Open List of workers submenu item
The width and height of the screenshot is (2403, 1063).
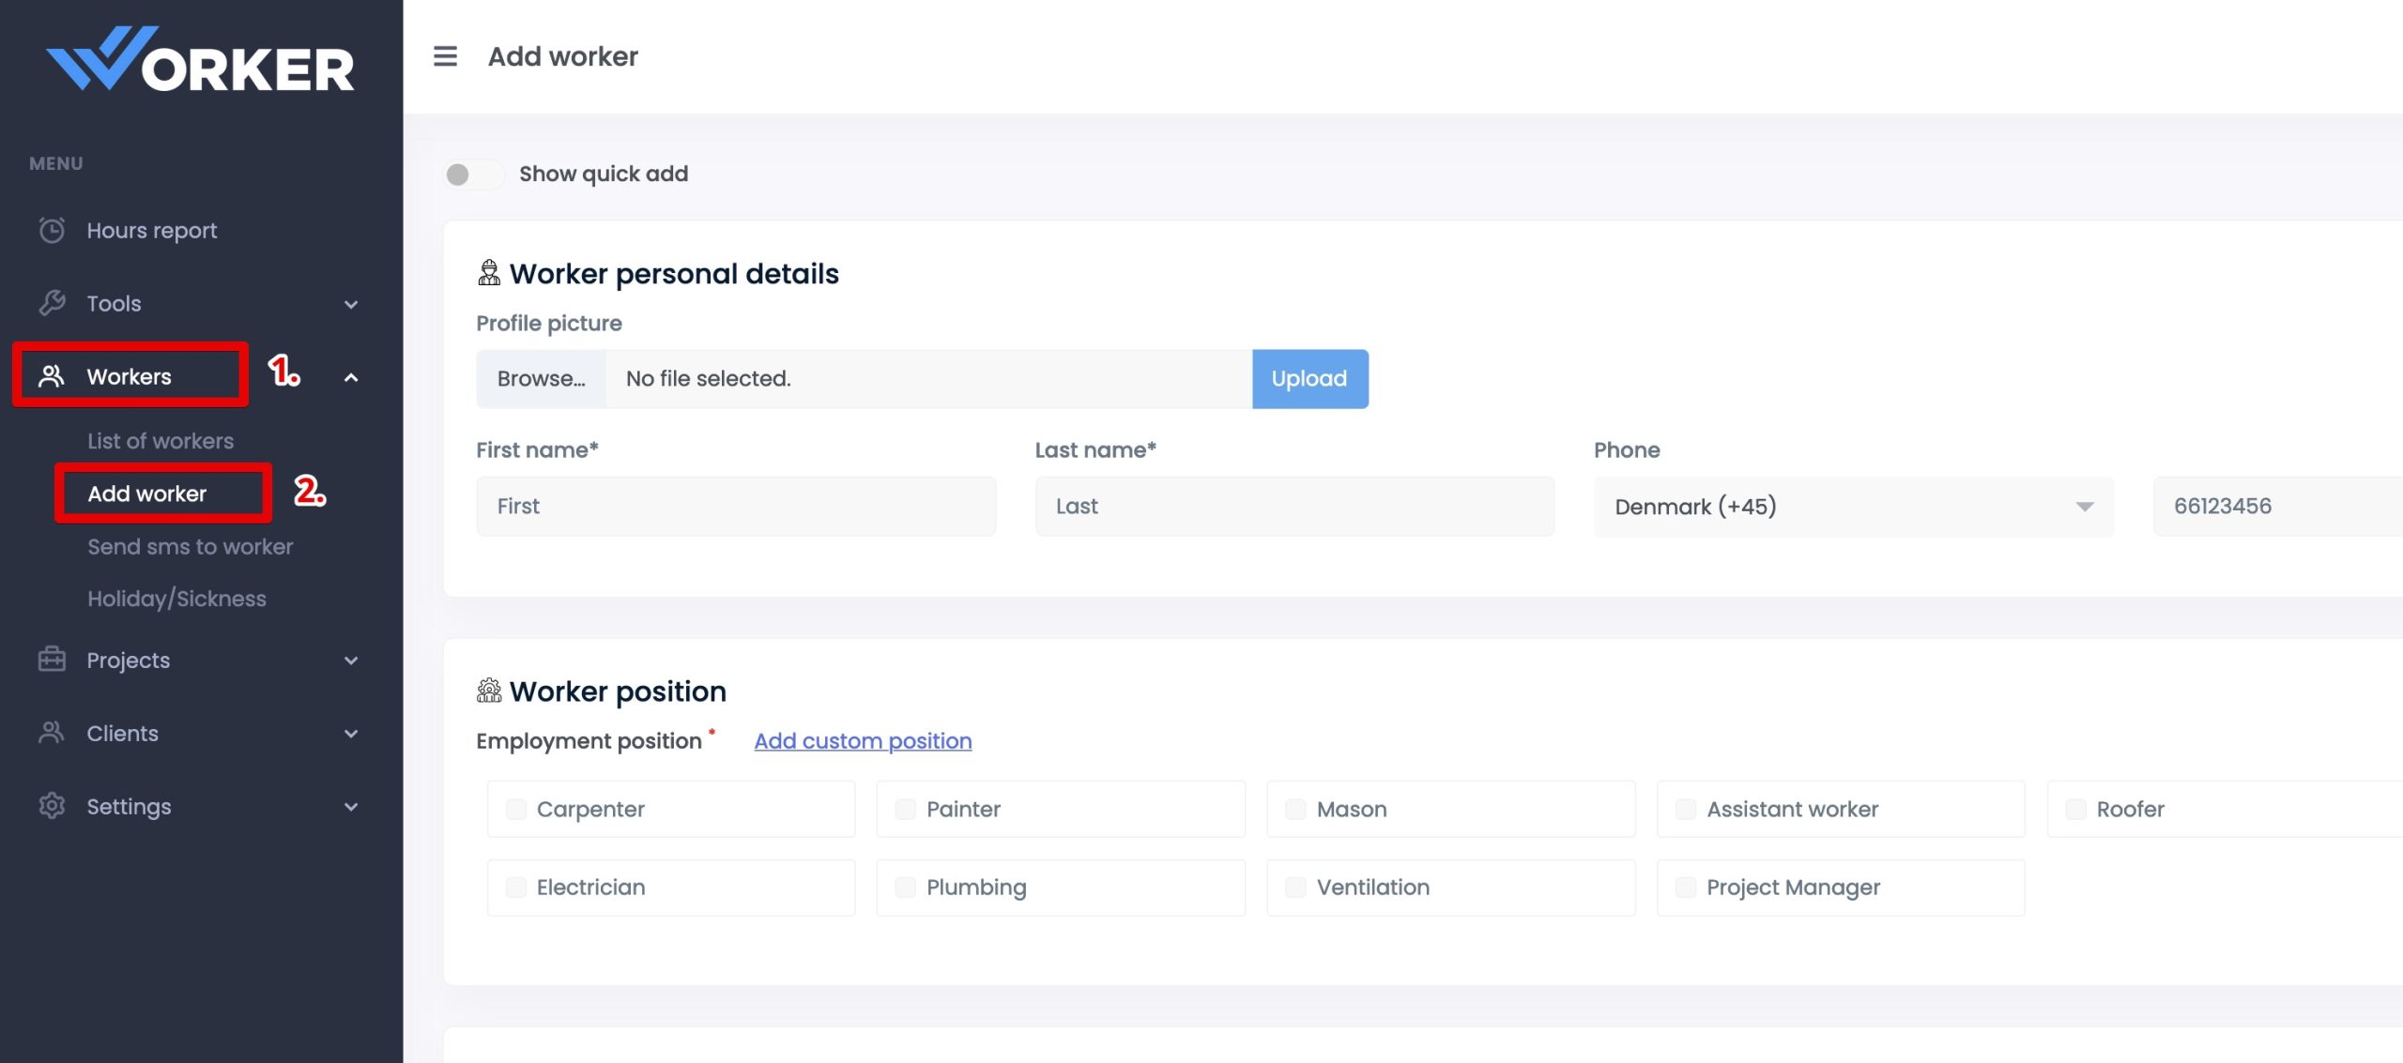pyautogui.click(x=161, y=441)
